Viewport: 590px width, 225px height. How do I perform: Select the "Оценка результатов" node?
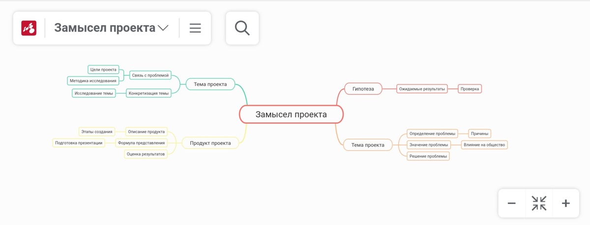[x=146, y=154]
